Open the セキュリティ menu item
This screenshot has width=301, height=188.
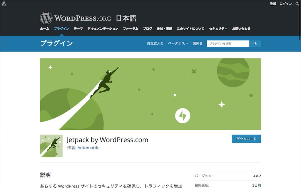[218, 28]
